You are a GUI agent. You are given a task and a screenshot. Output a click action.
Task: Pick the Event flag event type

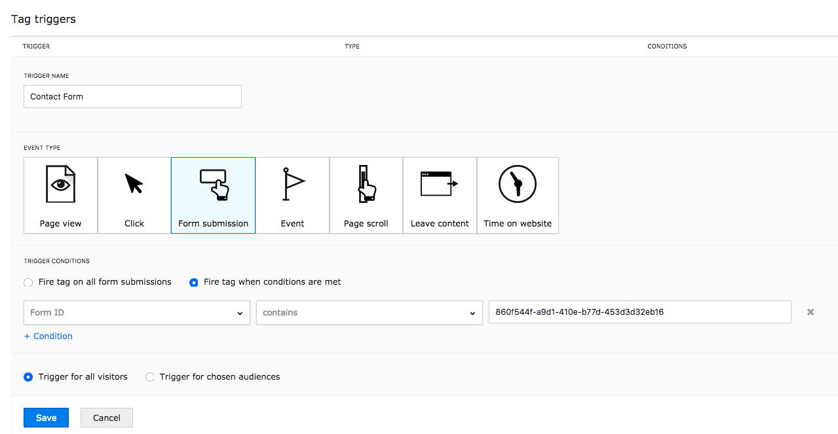[x=292, y=195]
